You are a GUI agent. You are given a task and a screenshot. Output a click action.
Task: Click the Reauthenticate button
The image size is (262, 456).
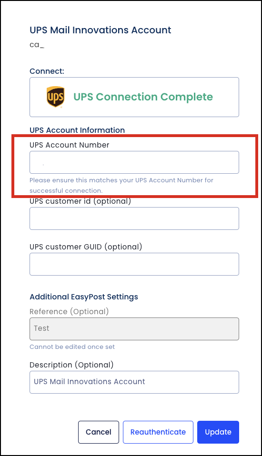pos(158,432)
